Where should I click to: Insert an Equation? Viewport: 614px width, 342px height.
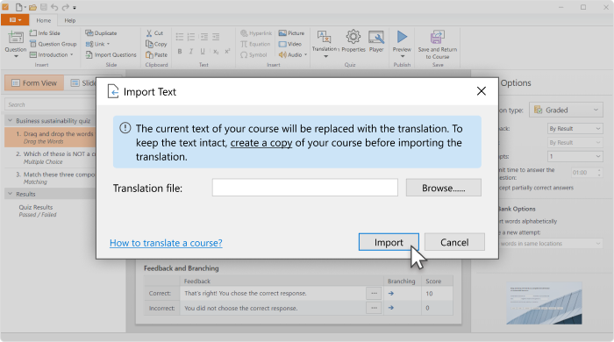coord(255,44)
